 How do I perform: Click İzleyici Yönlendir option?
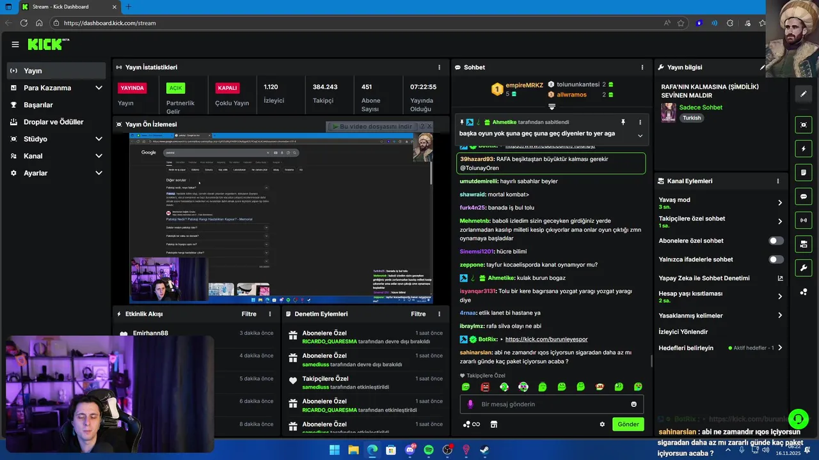click(x=683, y=332)
